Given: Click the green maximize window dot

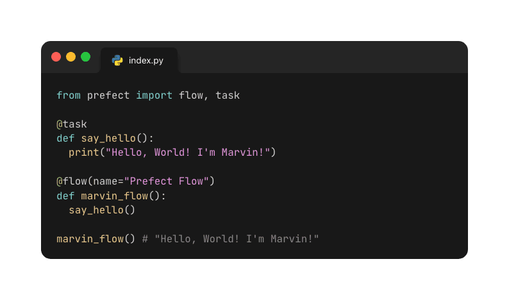Looking at the screenshot, I should pos(86,57).
